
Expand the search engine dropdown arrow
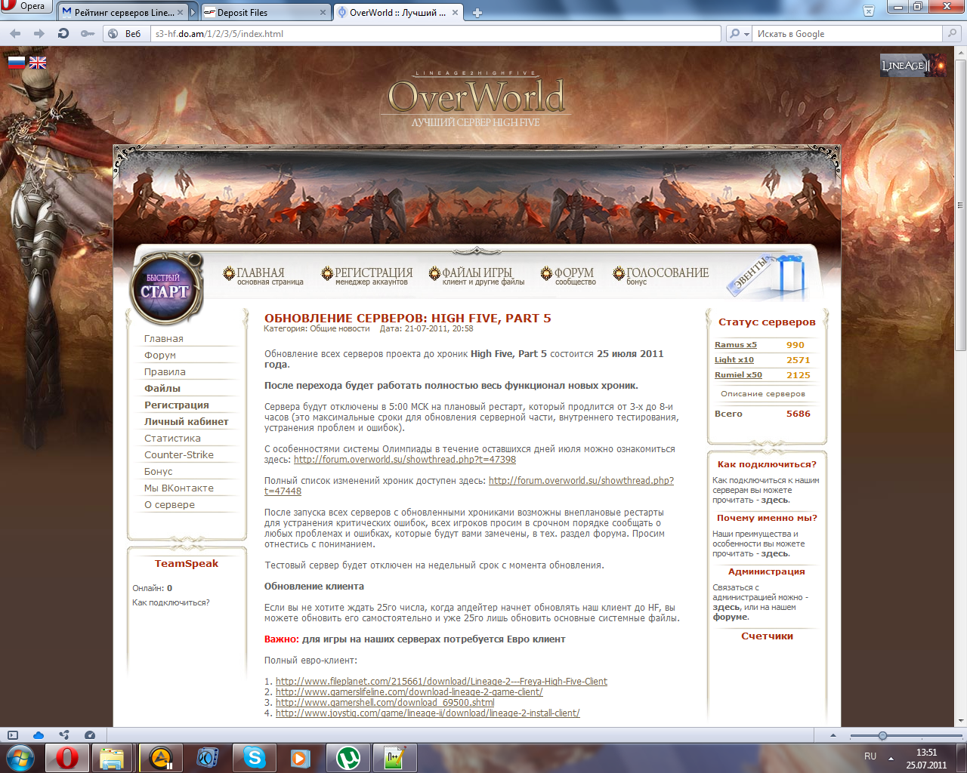(x=746, y=34)
